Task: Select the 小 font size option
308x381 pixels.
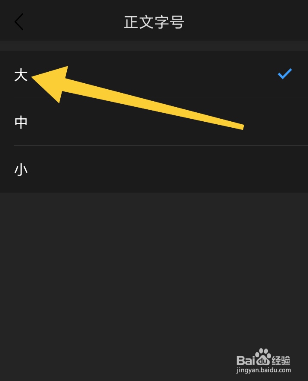Action: pos(154,169)
